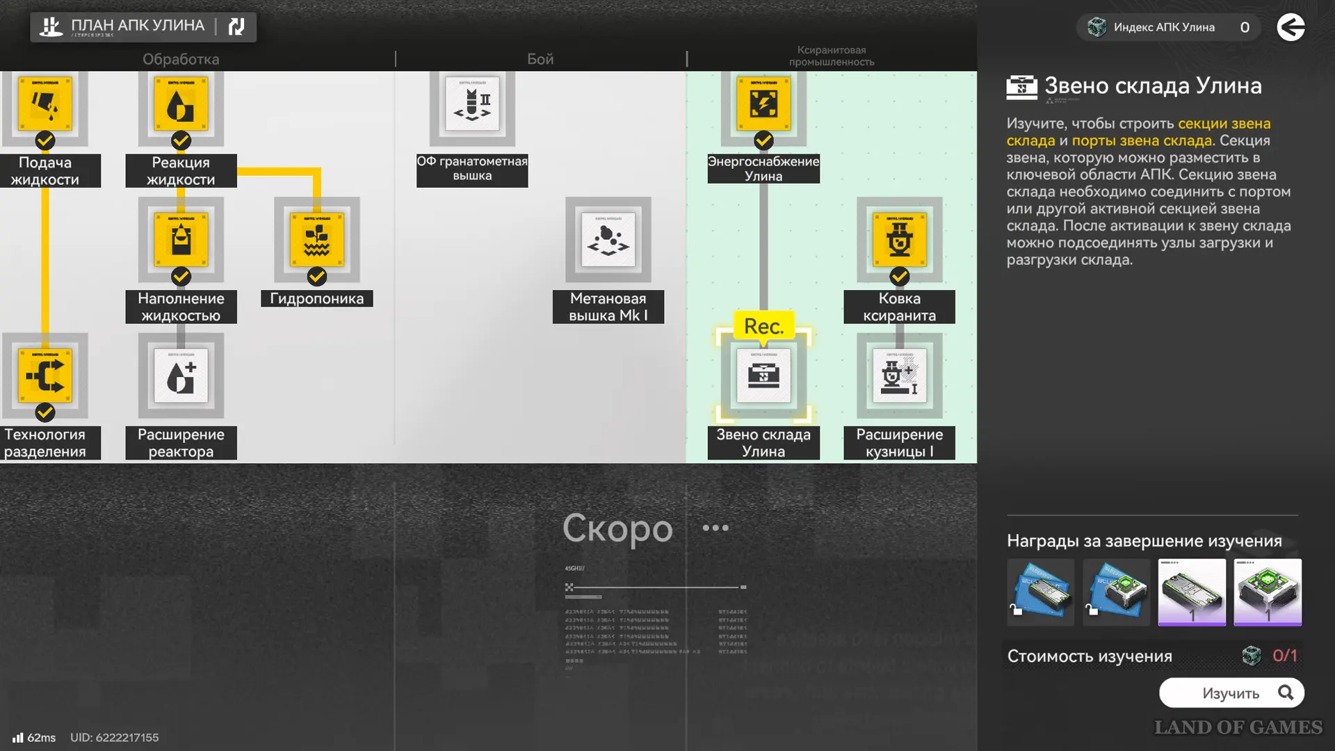Open the ОФ гранатометная вышка node
1335x751 pixels.
[472, 104]
